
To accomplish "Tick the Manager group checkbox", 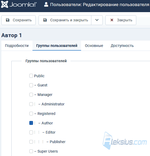I will tap(31, 95).
